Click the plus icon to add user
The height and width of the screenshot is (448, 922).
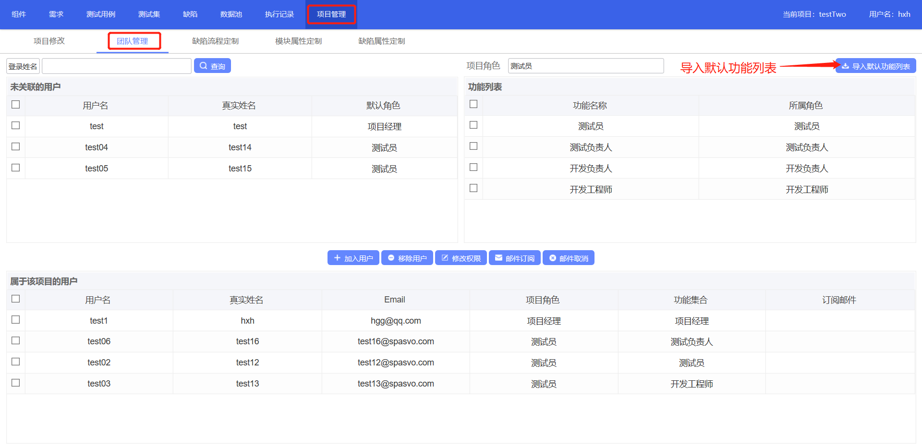337,258
